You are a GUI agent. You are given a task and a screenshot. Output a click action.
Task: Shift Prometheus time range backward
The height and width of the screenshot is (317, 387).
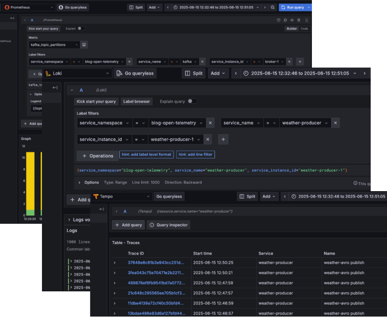pos(168,7)
